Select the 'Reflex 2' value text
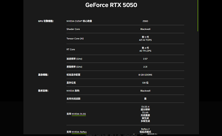This screenshot has width=222, height=136. (x=145, y=129)
